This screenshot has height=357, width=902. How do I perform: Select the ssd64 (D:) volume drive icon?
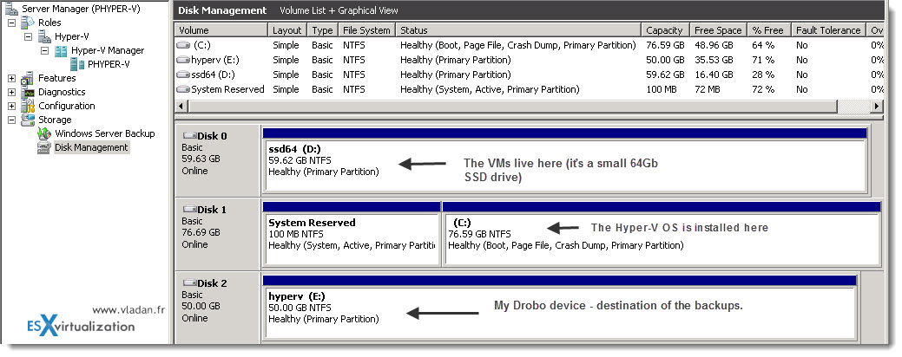point(183,75)
